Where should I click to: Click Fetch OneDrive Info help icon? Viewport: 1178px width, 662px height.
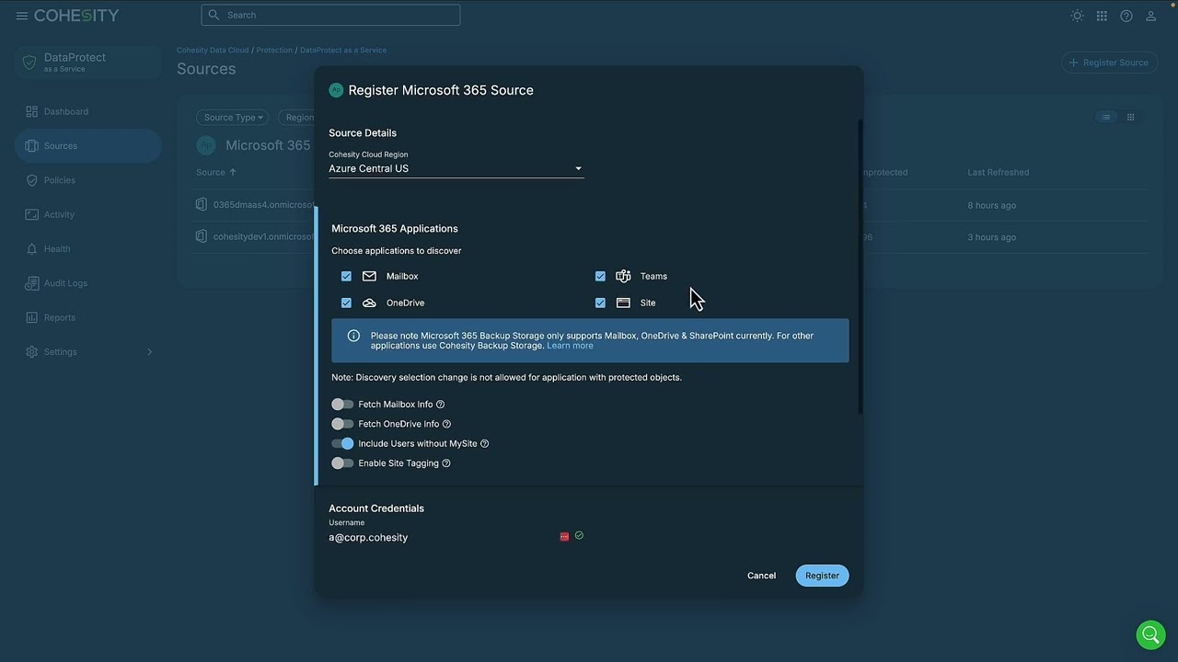pyautogui.click(x=446, y=424)
